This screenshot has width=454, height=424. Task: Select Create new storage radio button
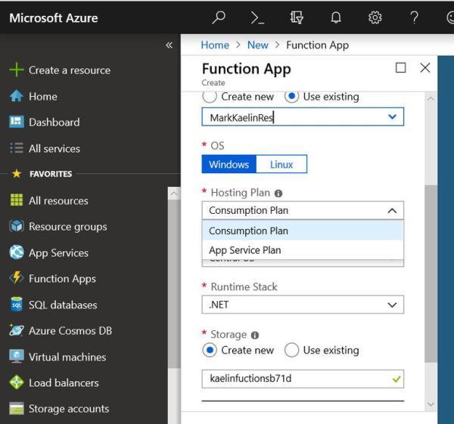tap(210, 350)
